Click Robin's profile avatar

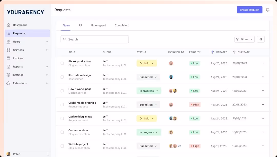coord(8,154)
